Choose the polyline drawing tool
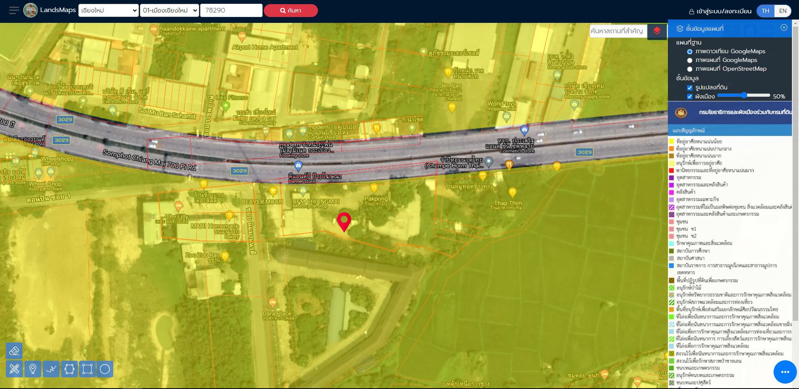 coord(51,369)
